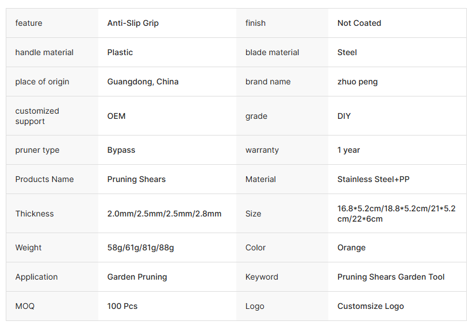
Task: Click the "handle material" label
Action: (x=44, y=52)
